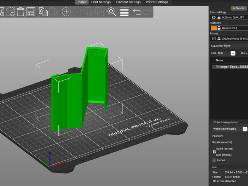Open the 0.20mm QUALITY print settings dropdown
This screenshot has width=248, height=186.
pos(229,17)
